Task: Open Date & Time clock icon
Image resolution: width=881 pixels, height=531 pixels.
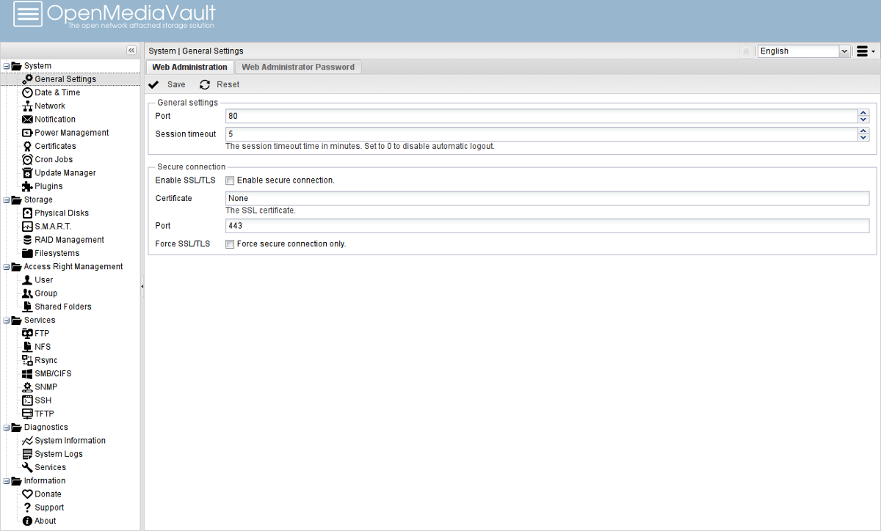Action: pos(28,92)
